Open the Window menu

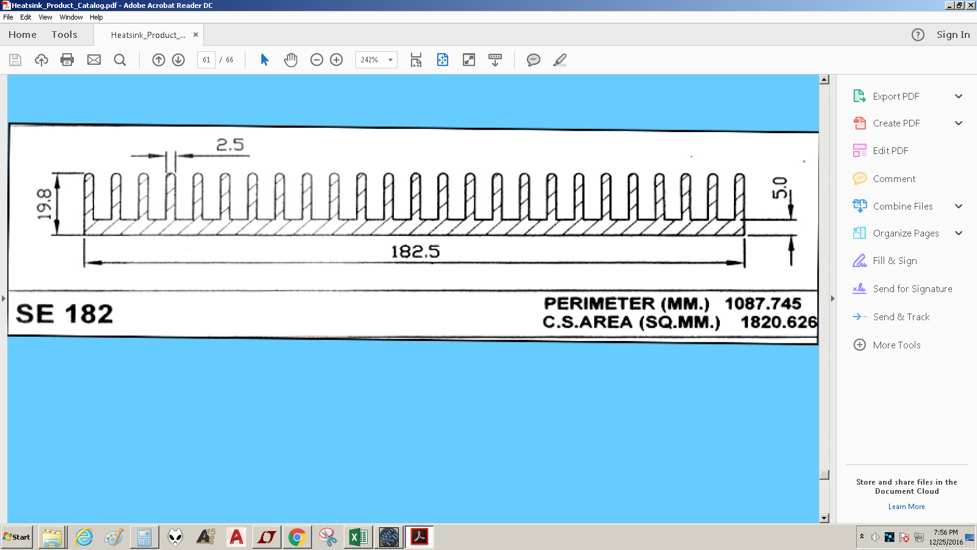click(x=71, y=17)
